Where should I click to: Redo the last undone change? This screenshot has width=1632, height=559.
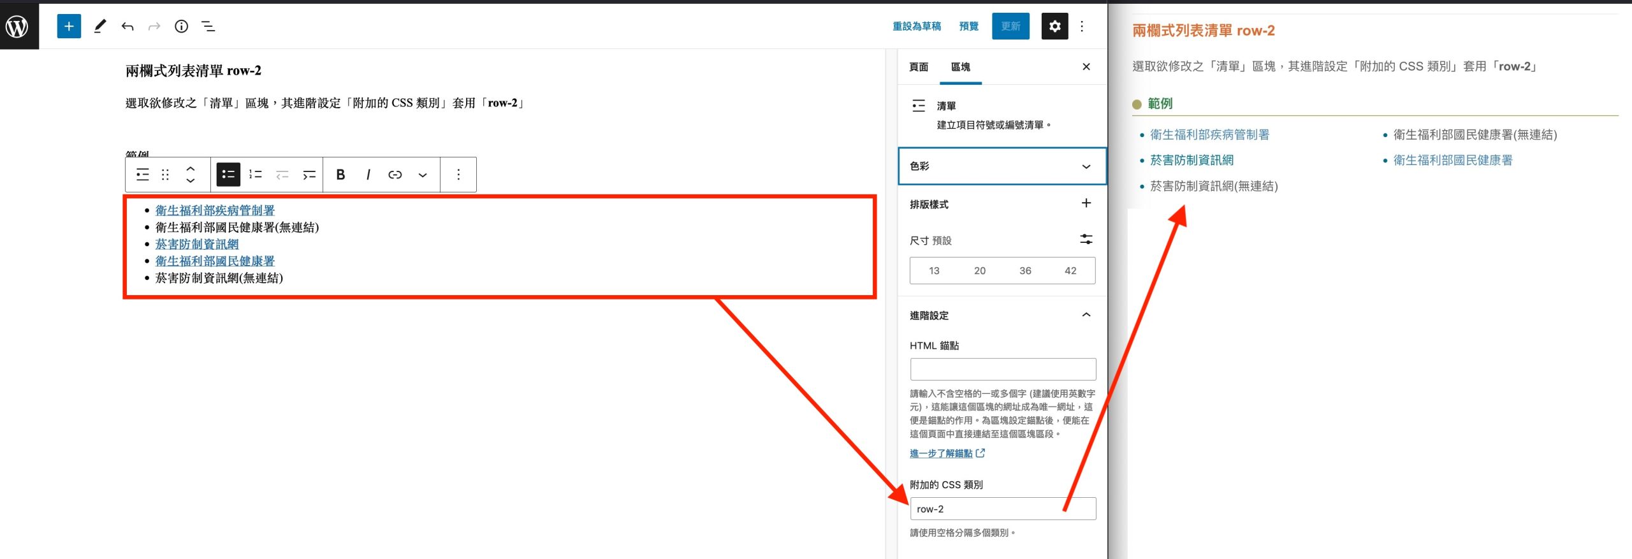[154, 26]
